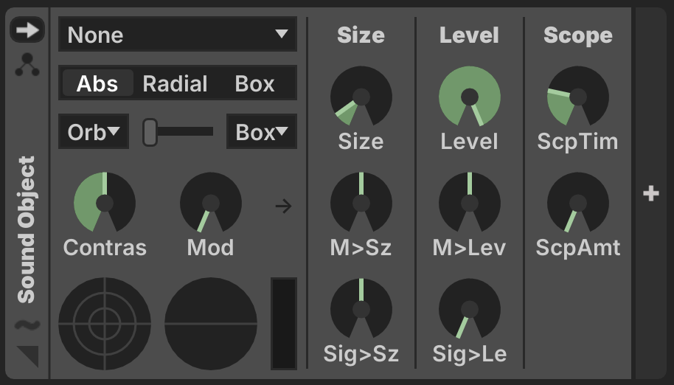Click the Level section header
The height and width of the screenshot is (385, 674).
[x=470, y=35]
